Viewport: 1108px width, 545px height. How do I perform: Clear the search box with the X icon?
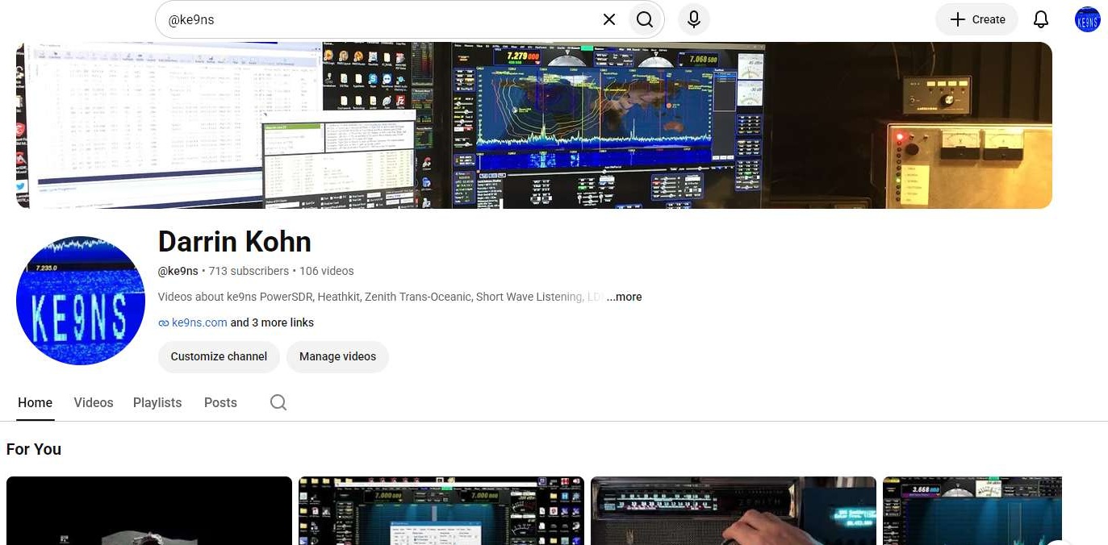pyautogui.click(x=609, y=19)
